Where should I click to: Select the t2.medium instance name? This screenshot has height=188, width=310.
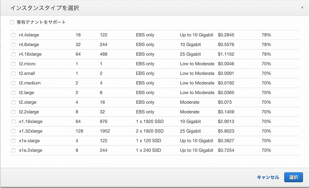[x=30, y=83]
